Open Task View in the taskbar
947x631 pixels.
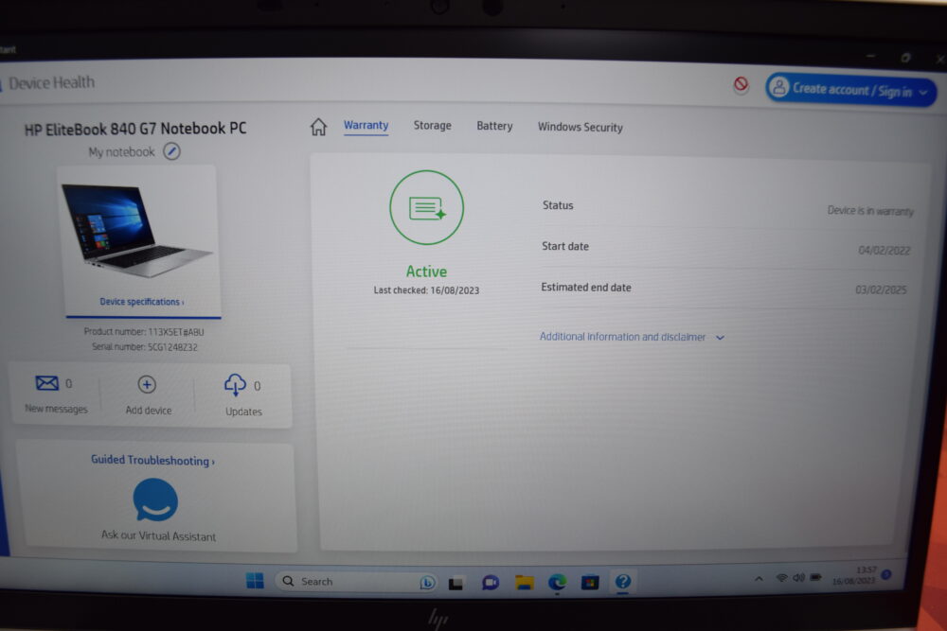(456, 583)
